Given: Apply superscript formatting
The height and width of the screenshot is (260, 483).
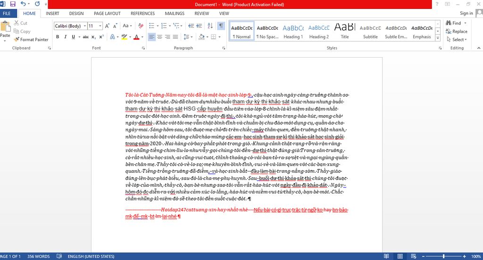Looking at the screenshot, I should click(101, 37).
